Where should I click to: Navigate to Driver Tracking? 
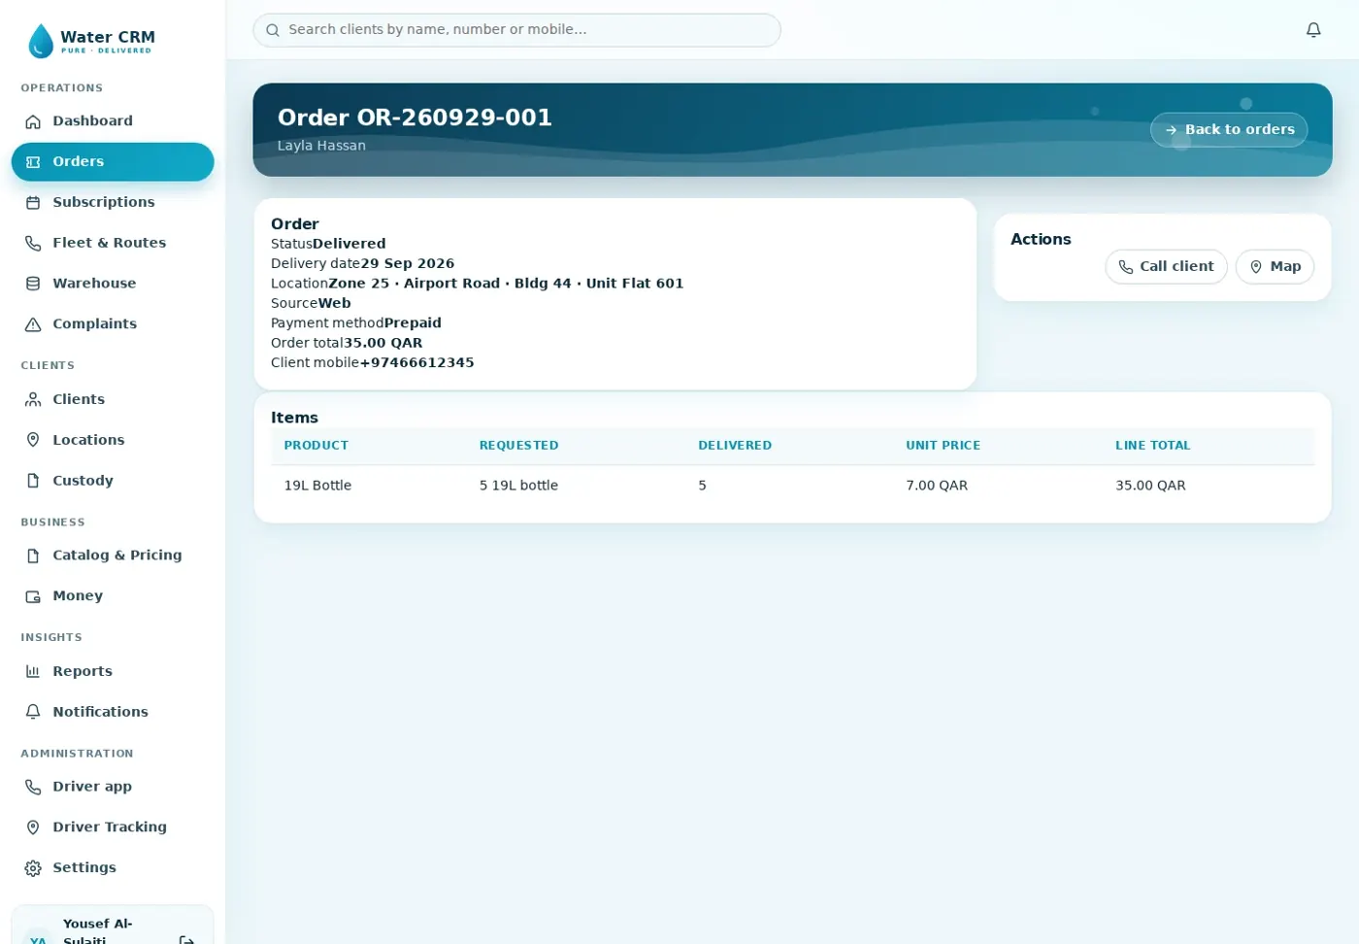113,827
